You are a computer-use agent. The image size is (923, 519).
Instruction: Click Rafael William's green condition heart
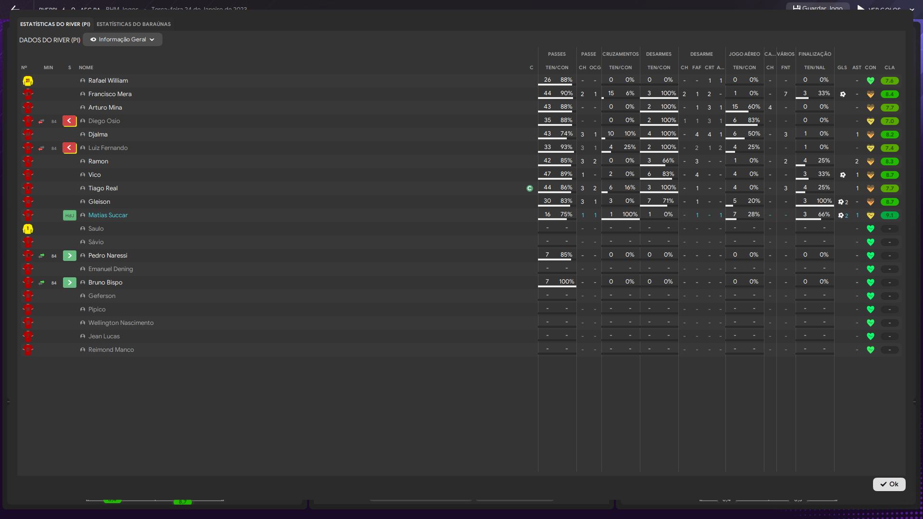coord(871,81)
